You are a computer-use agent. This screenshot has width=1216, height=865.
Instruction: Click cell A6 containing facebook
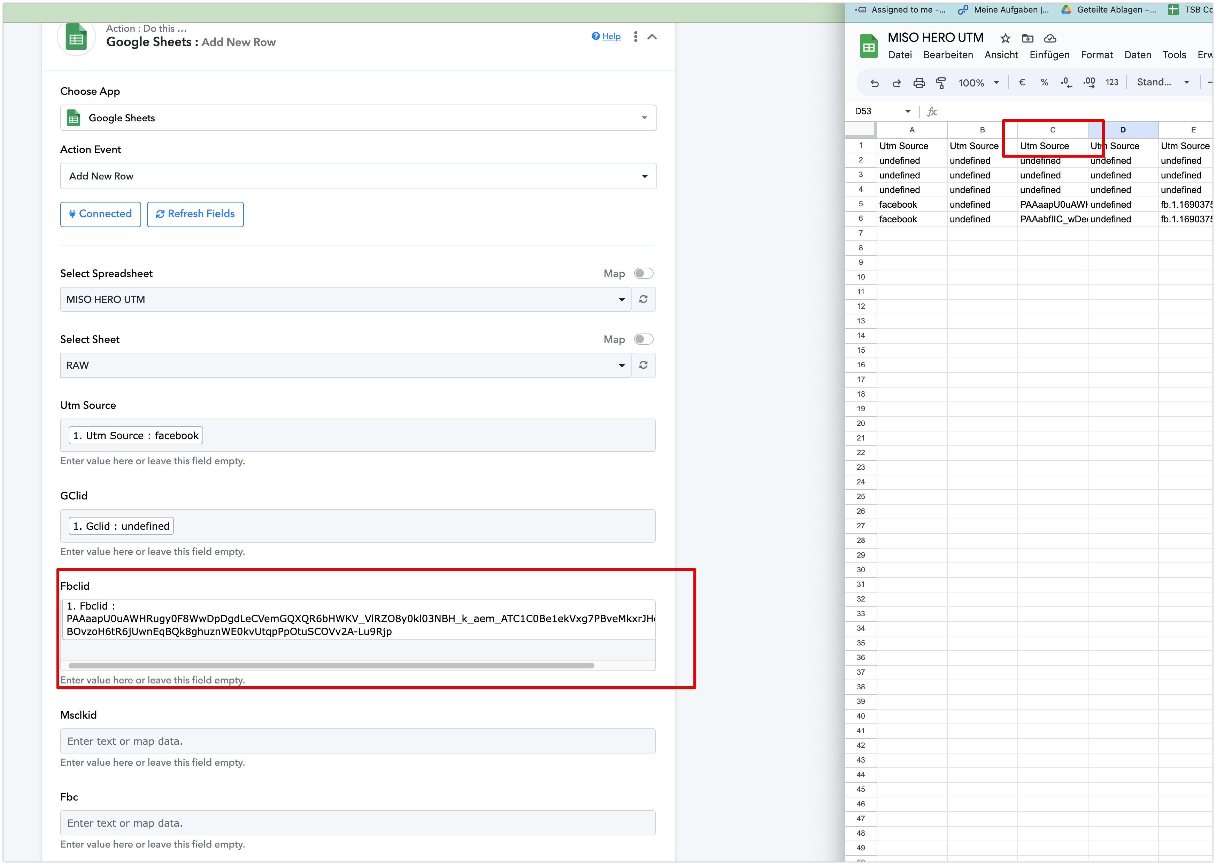coord(911,219)
